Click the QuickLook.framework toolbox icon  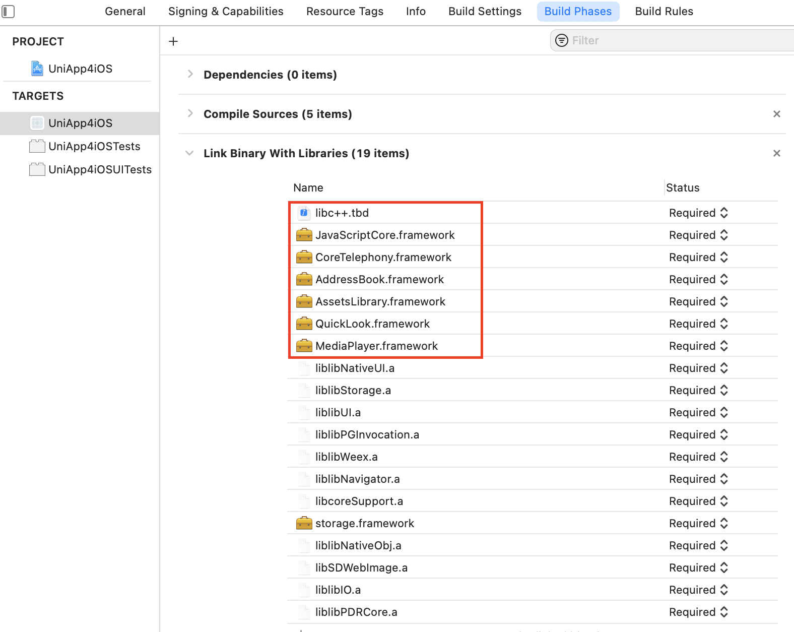[x=304, y=324]
